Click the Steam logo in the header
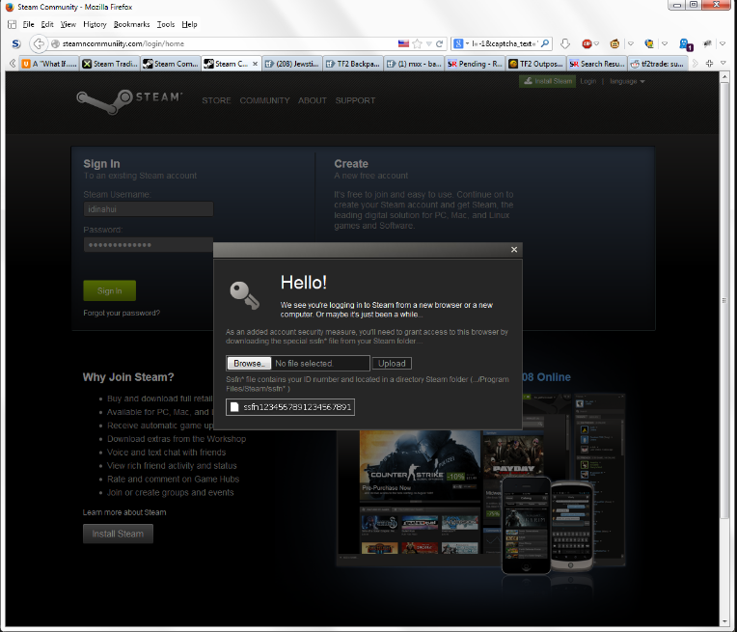Image resolution: width=737 pixels, height=632 pixels. tap(128, 99)
